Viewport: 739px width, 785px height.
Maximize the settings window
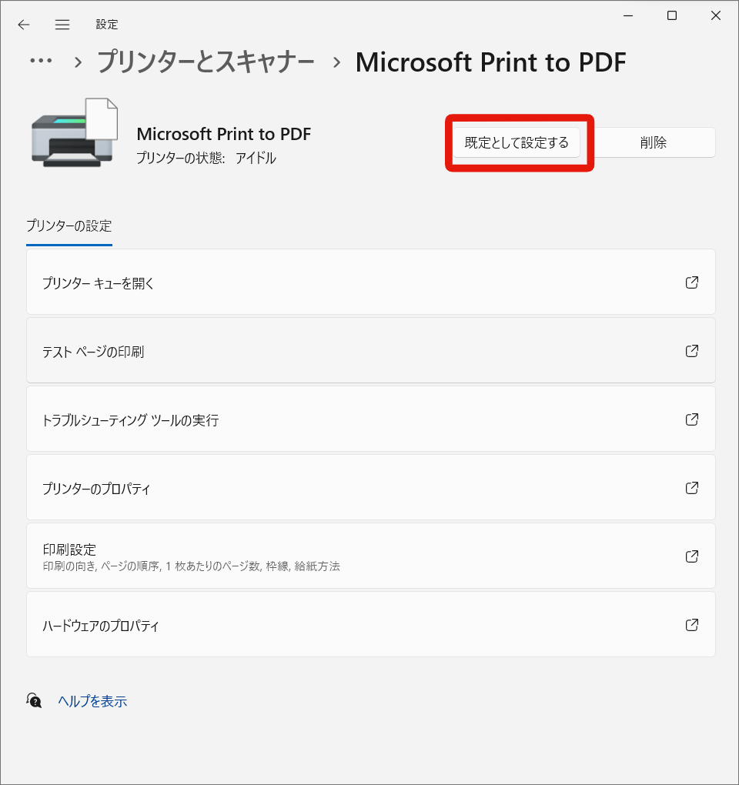pos(672,16)
